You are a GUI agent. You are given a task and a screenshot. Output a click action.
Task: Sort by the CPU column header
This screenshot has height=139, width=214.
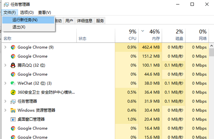(x=127, y=35)
